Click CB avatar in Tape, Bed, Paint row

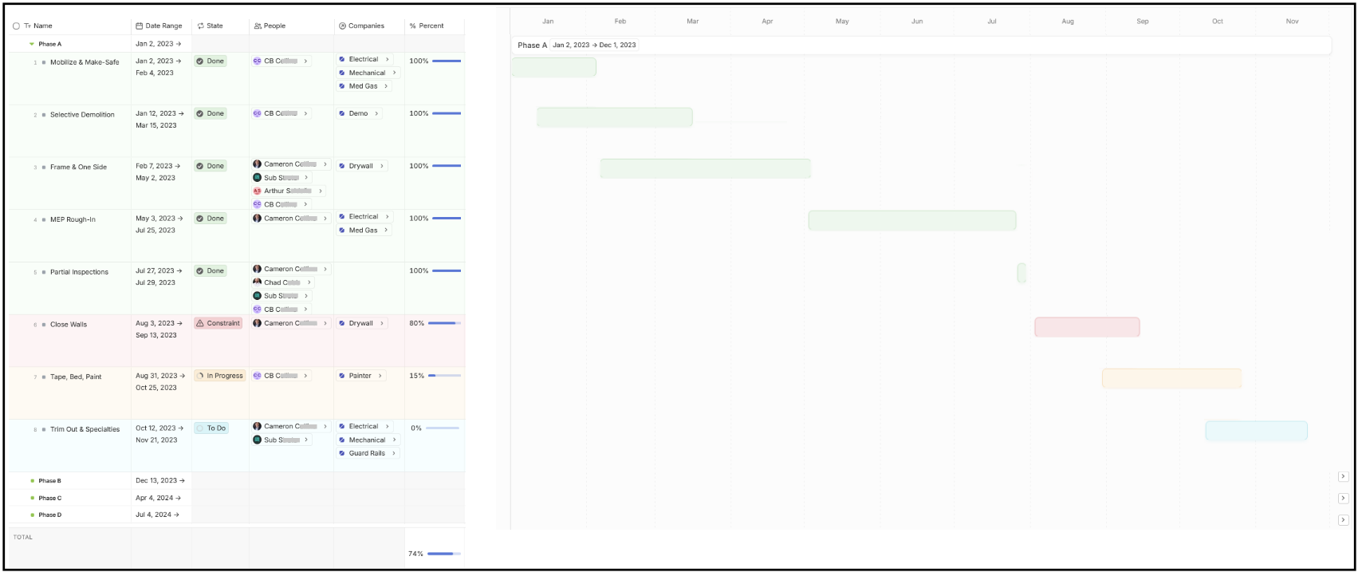[258, 376]
